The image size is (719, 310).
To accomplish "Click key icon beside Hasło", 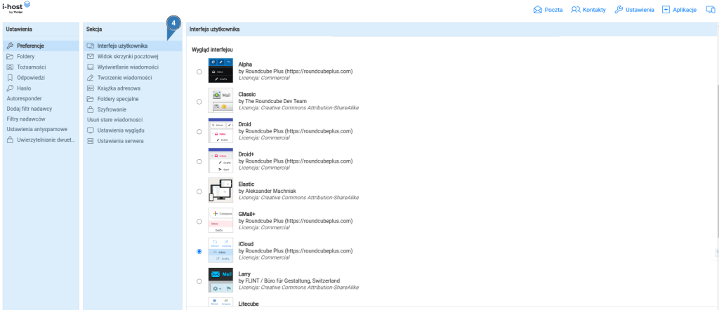I will click(x=10, y=88).
